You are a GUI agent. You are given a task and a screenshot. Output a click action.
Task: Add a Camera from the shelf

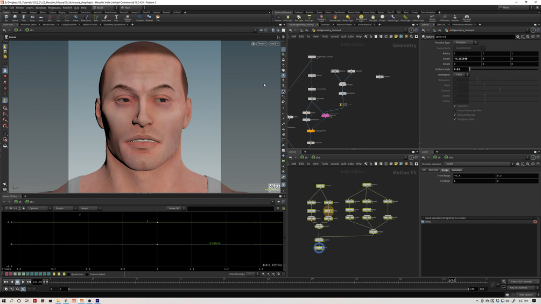coord(278,18)
